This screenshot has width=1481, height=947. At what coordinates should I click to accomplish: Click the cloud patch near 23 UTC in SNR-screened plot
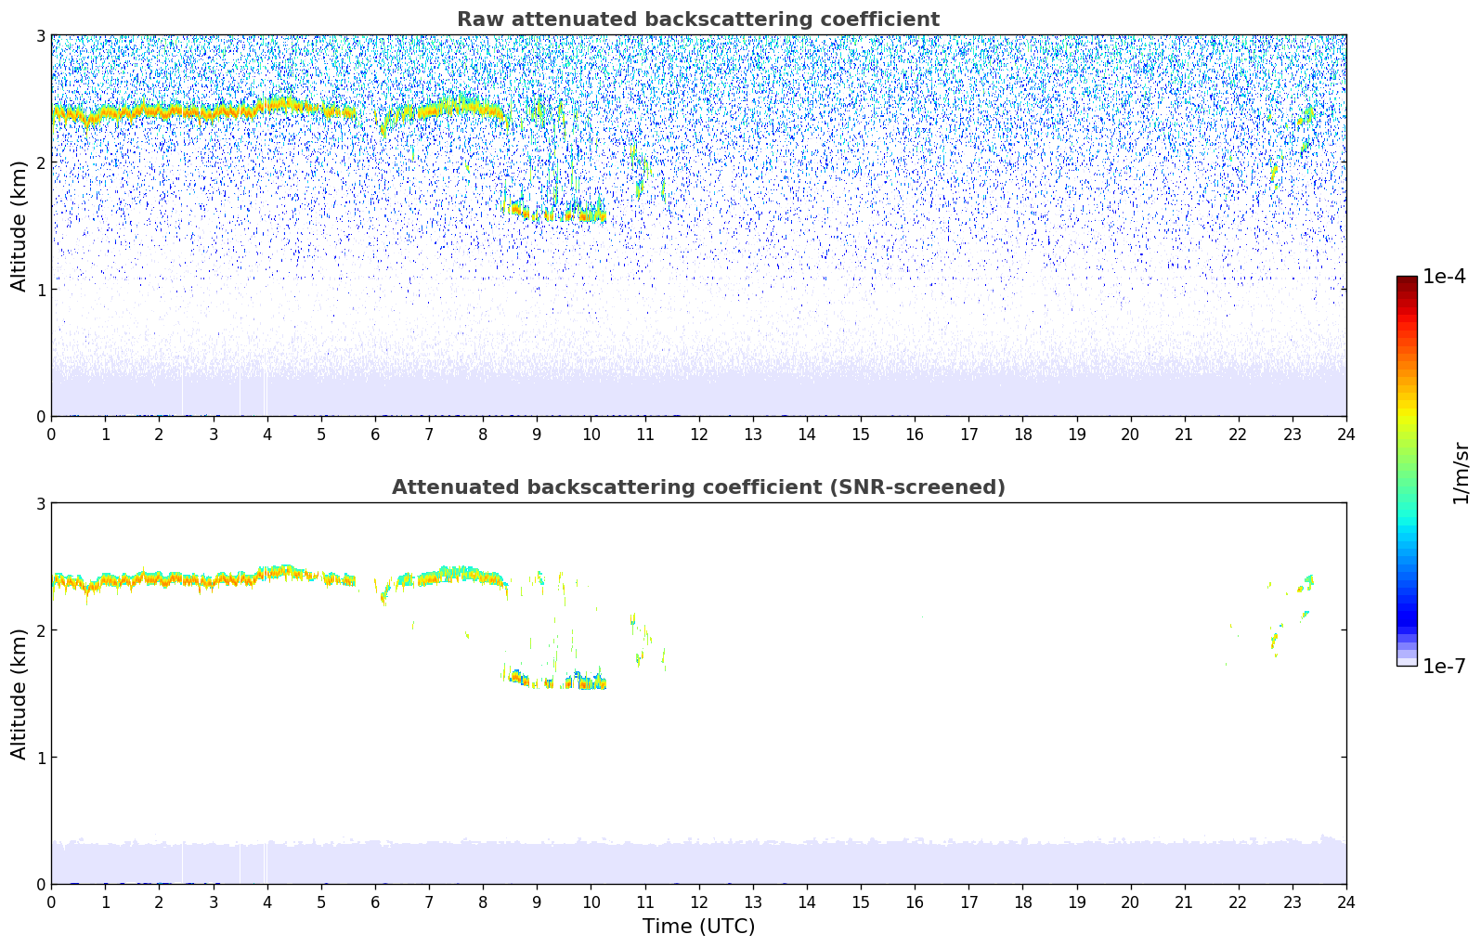tap(1307, 582)
